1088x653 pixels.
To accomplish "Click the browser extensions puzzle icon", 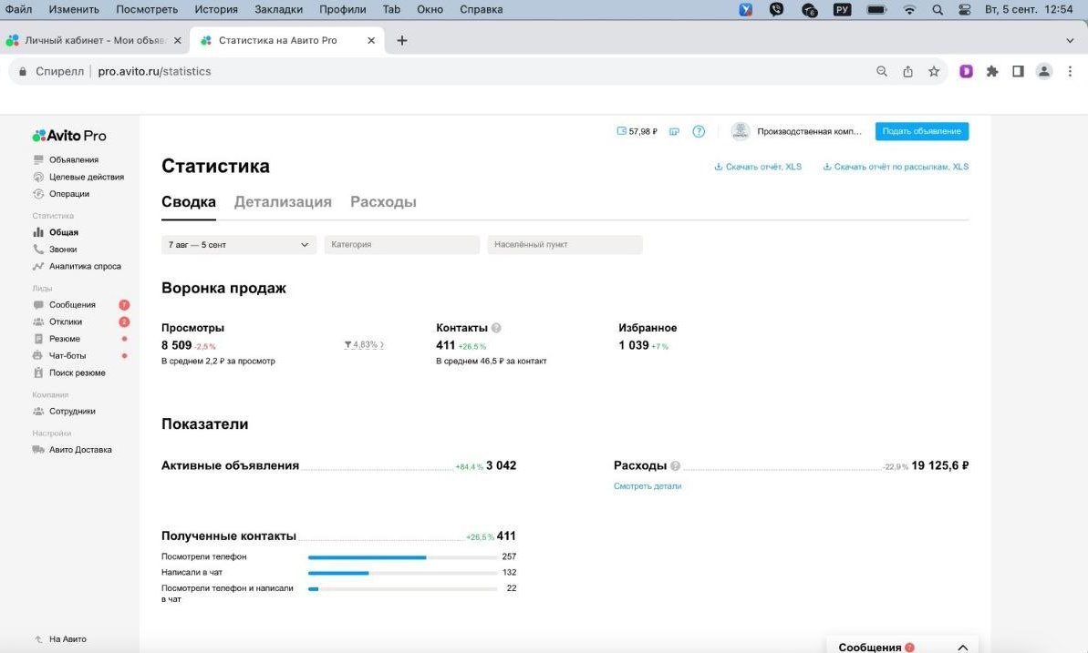I will coord(992,71).
